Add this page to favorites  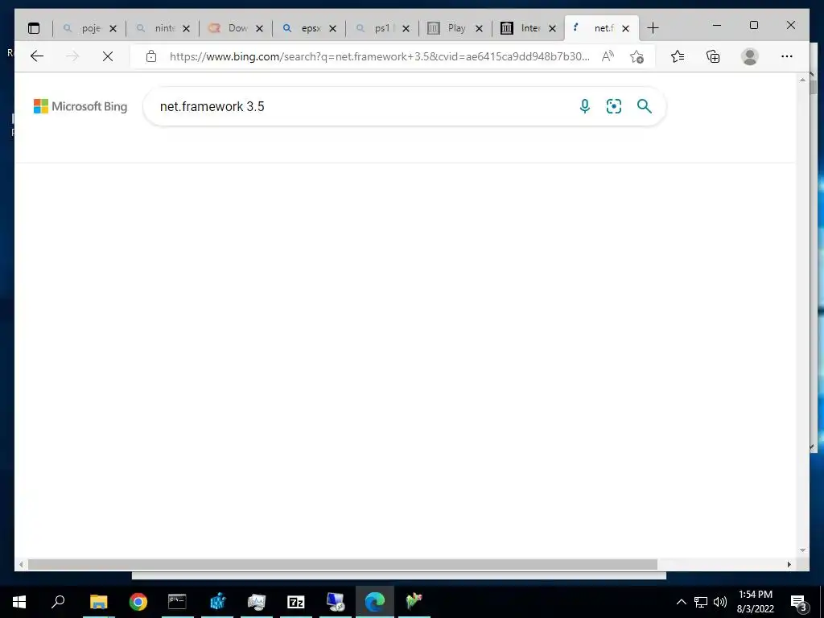[x=637, y=56]
